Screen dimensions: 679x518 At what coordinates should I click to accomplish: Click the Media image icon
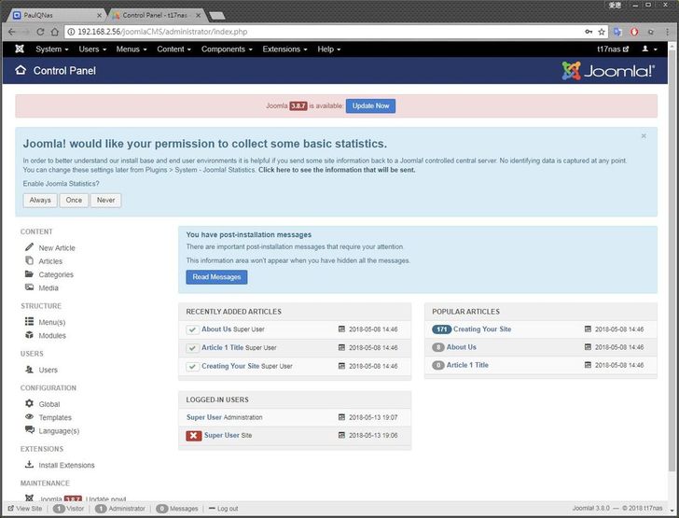[x=29, y=287]
